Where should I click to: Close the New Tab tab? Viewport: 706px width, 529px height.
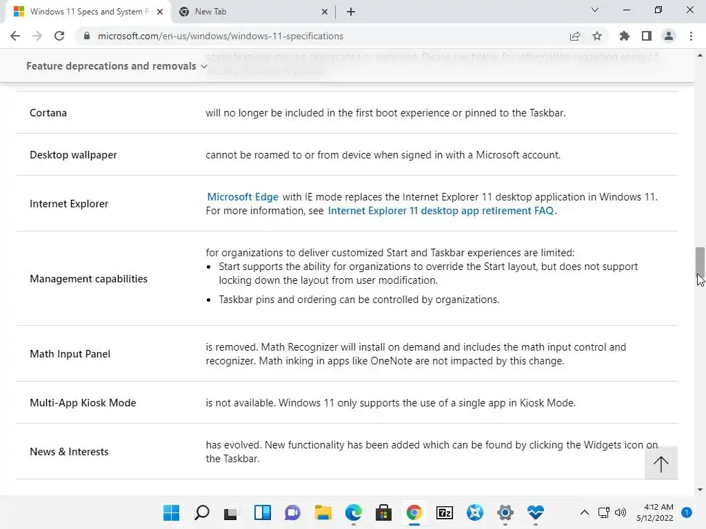(x=325, y=12)
